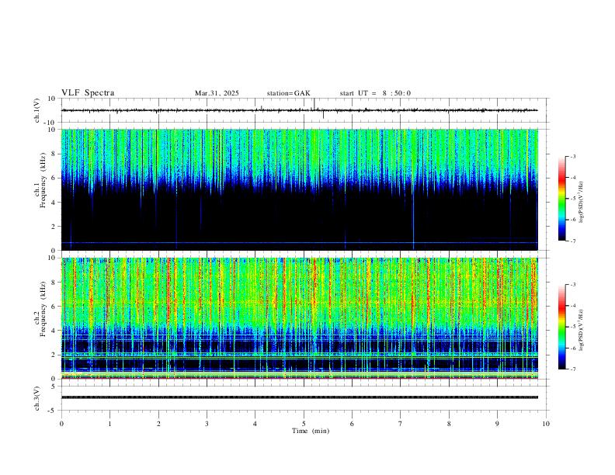This screenshot has width=615, height=475.
Task: Click the '-3' label on upper color scale
Action: [x=572, y=156]
